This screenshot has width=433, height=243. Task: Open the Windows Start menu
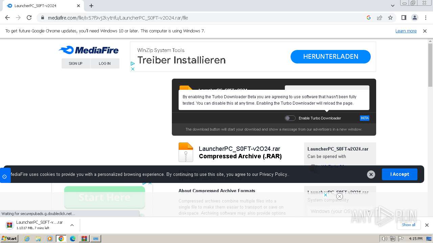point(9,238)
